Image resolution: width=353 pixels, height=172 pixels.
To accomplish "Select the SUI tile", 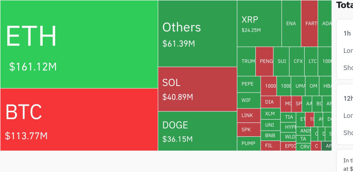I will [282, 61].
